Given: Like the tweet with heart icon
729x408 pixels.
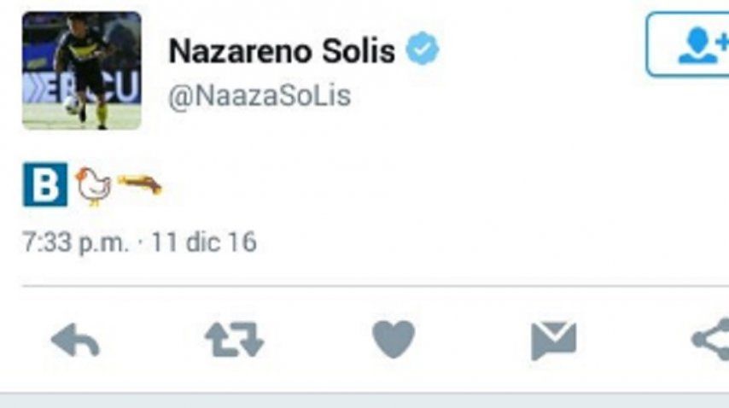Looking at the screenshot, I should point(394,339).
